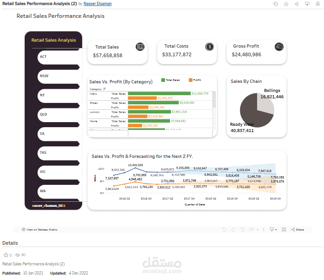Click the Published 10 Jan 2021 date
The image size is (324, 280).
point(33,273)
